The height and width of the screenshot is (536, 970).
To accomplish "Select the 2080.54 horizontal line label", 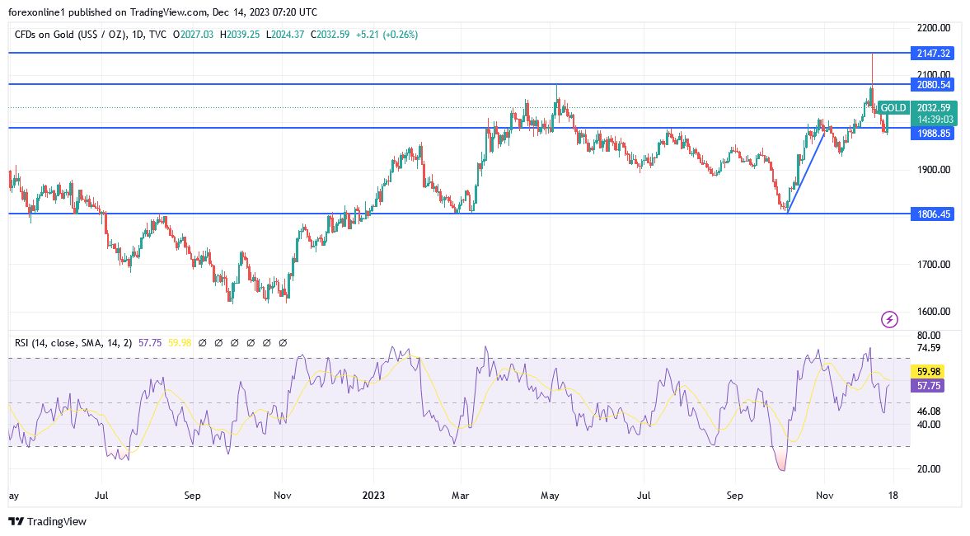I will pos(934,84).
